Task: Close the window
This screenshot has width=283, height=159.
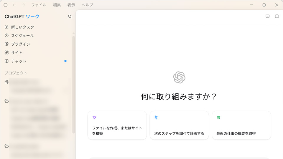Action: coord(277,5)
